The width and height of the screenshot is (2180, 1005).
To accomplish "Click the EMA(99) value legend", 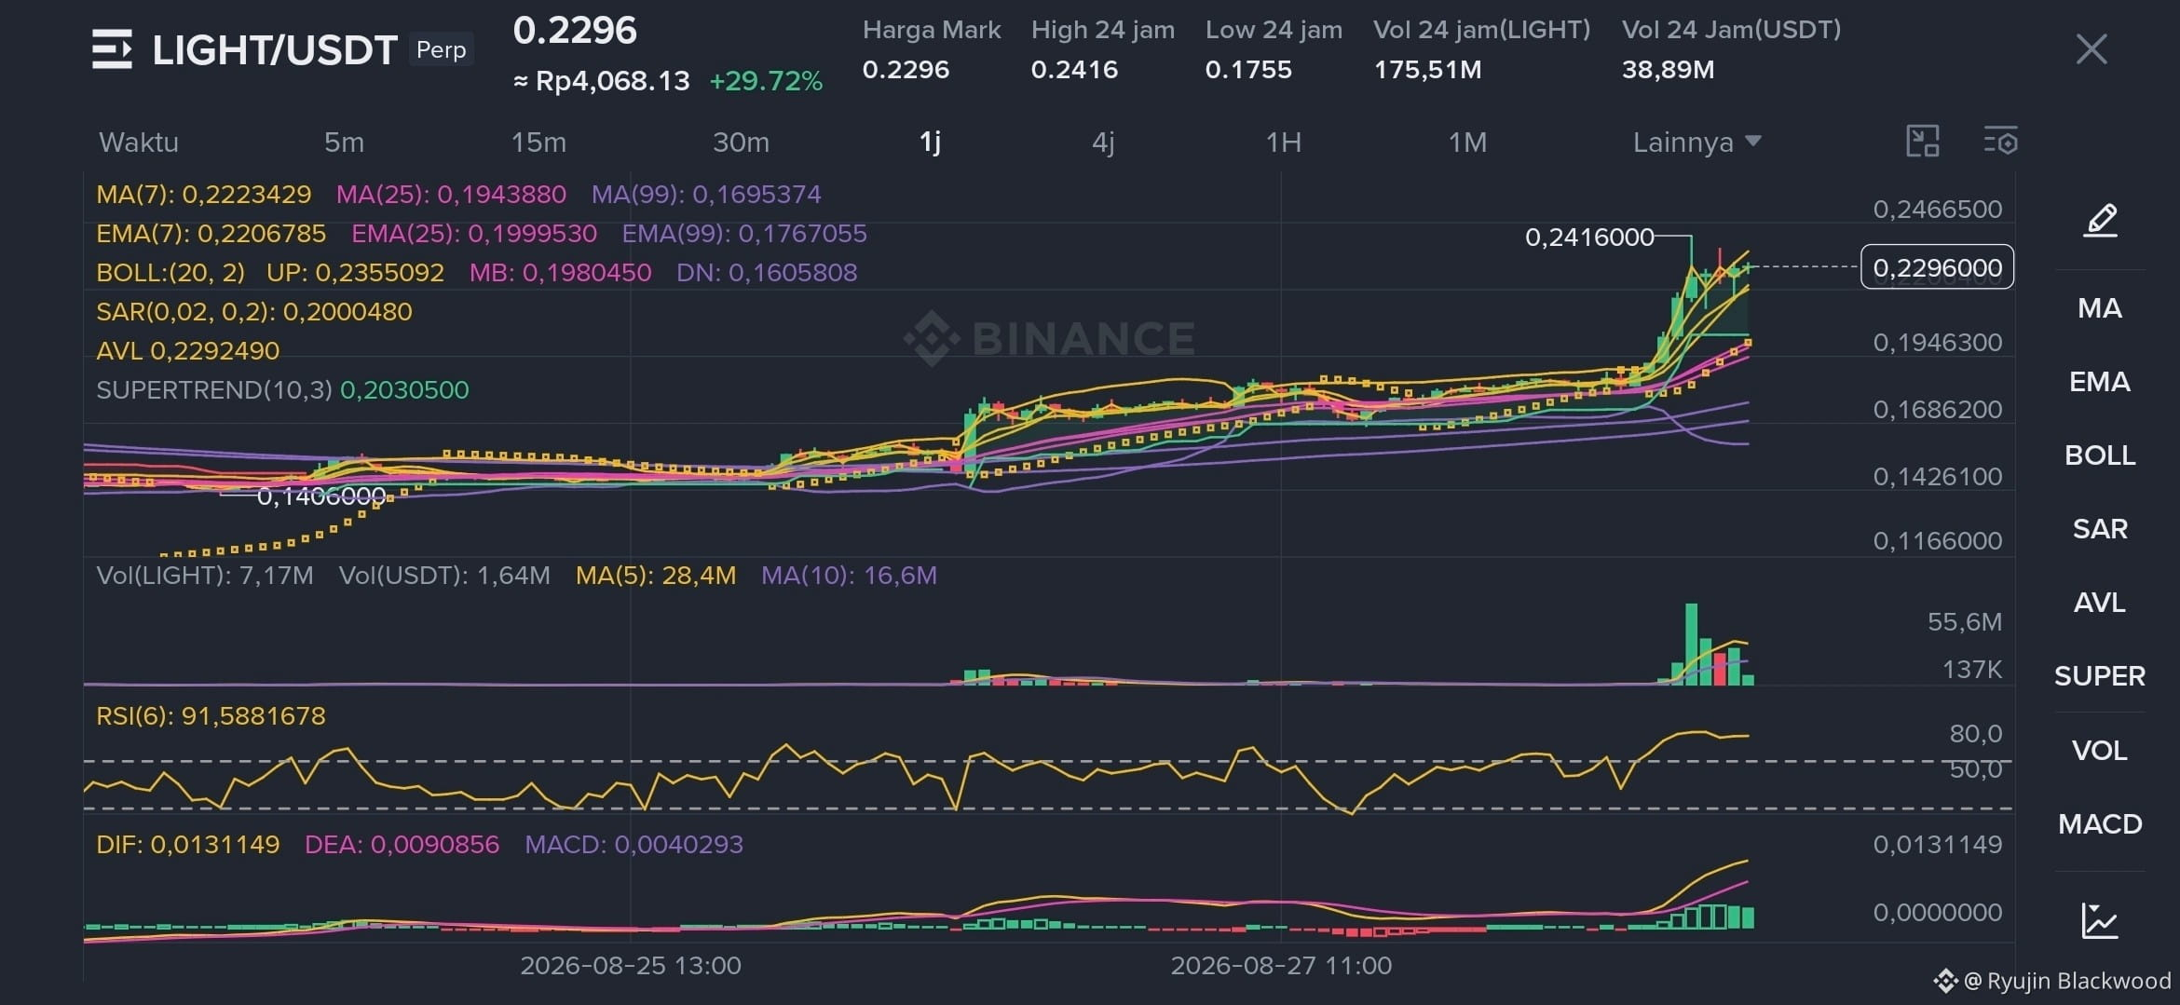I will point(744,234).
